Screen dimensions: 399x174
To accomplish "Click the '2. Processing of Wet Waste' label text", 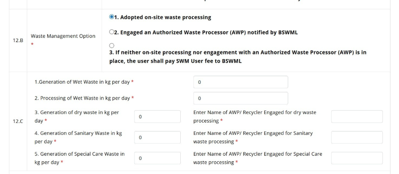I will 82,98.
